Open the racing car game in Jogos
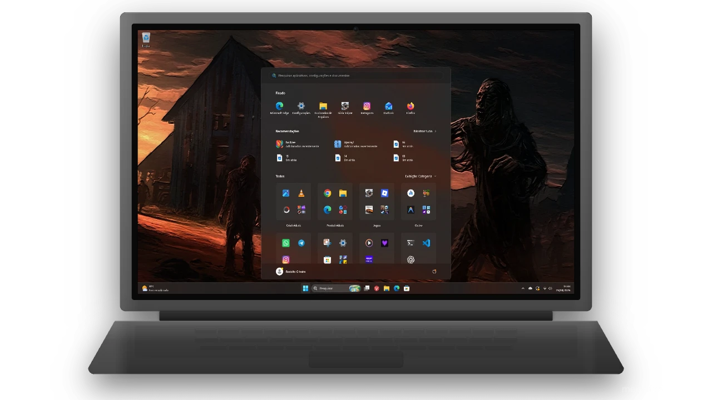The width and height of the screenshot is (712, 400). click(x=369, y=209)
